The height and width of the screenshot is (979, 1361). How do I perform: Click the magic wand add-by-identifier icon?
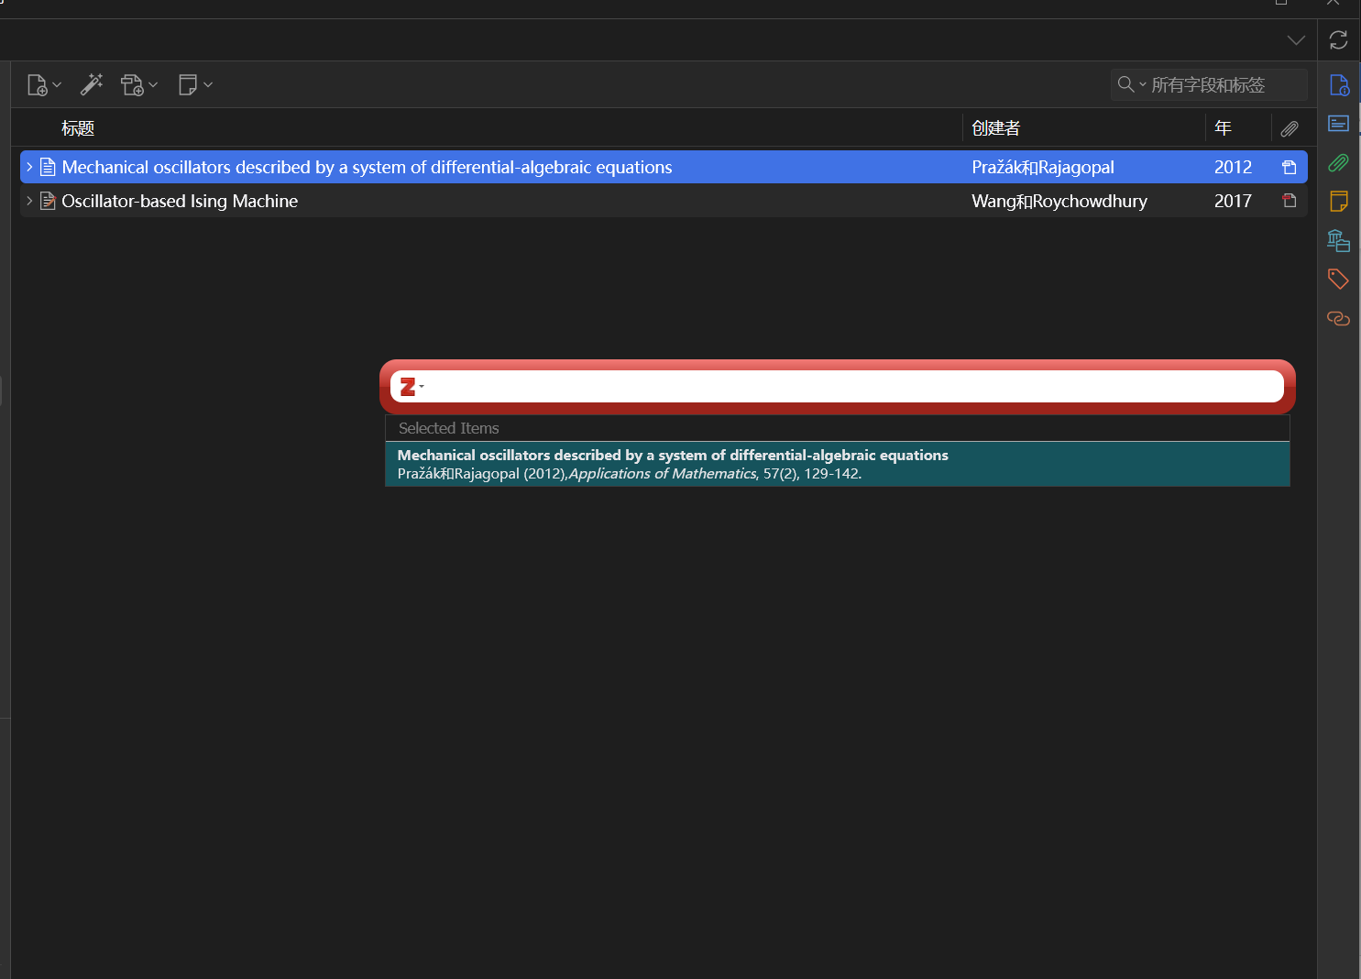pos(92,85)
